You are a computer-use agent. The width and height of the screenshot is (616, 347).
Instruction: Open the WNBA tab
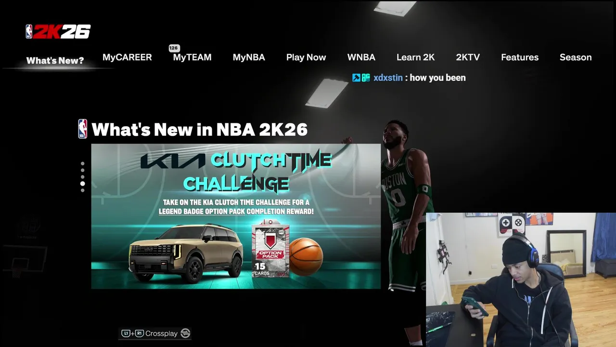pyautogui.click(x=361, y=57)
